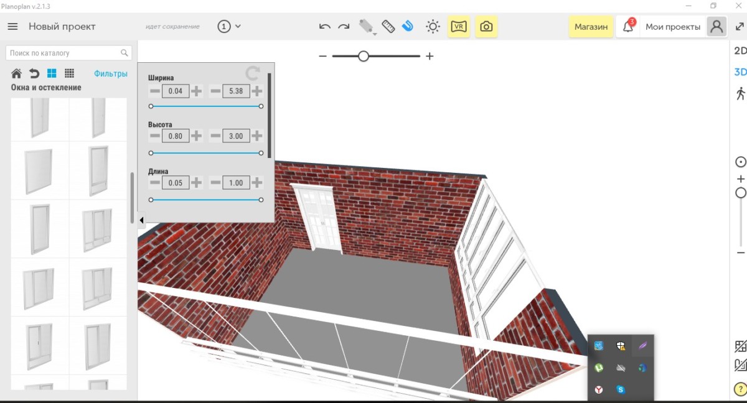Open OneDrive cloud tray icon

pos(621,368)
